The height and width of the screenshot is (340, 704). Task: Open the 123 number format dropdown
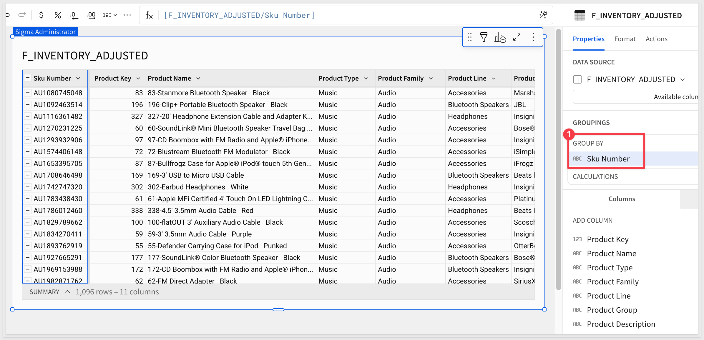pos(110,15)
